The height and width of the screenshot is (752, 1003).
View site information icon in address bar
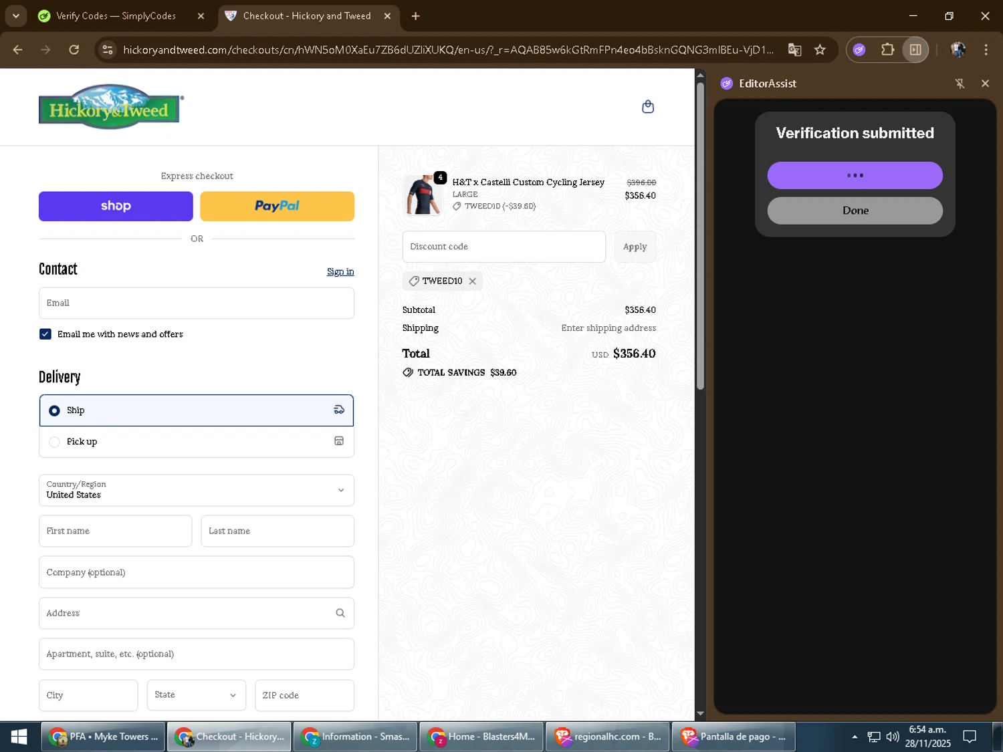pyautogui.click(x=107, y=49)
